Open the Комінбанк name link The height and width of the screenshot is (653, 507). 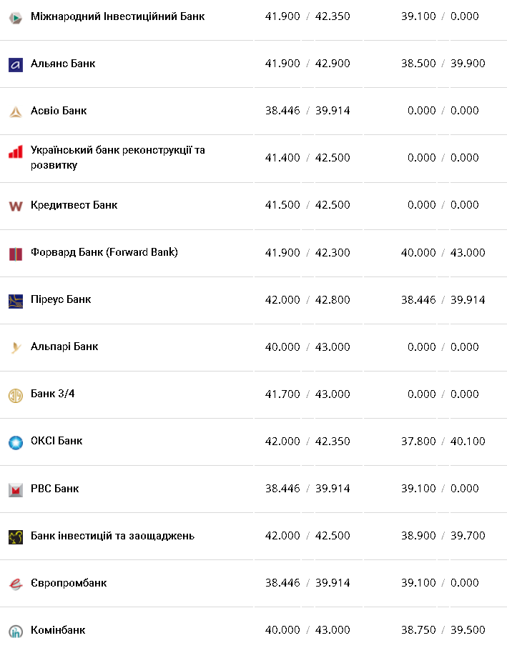tap(58, 630)
